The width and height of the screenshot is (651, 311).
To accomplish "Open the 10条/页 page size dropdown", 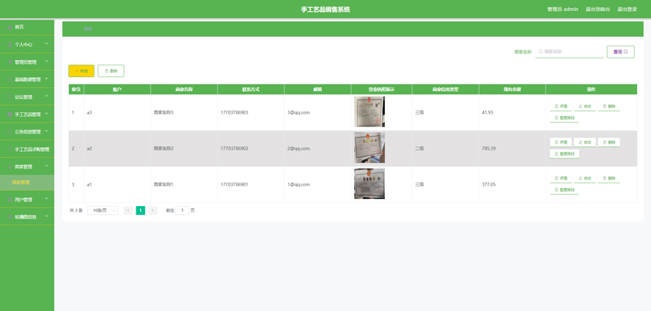I will click(x=103, y=211).
